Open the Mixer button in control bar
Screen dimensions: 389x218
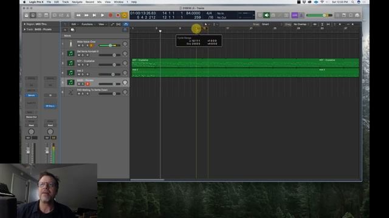coord(61,15)
